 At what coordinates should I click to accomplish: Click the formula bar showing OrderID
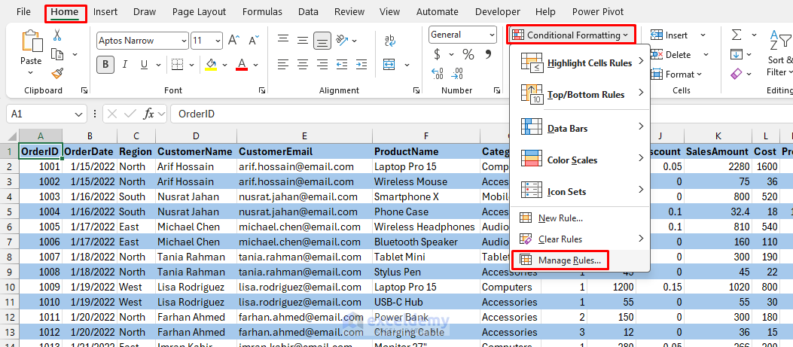click(x=480, y=114)
